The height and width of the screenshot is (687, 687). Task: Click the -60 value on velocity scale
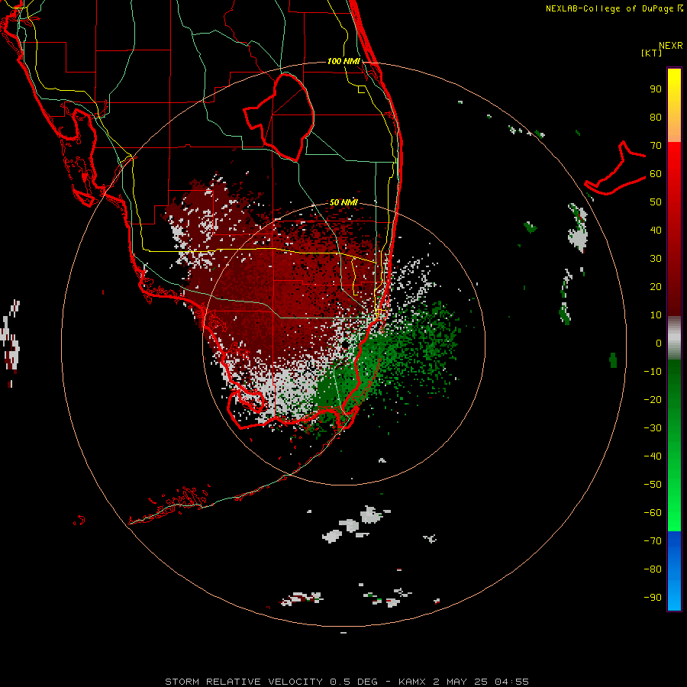click(x=653, y=513)
